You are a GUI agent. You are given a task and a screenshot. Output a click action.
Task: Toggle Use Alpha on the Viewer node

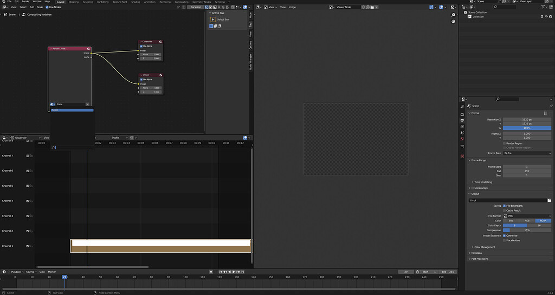click(x=141, y=80)
